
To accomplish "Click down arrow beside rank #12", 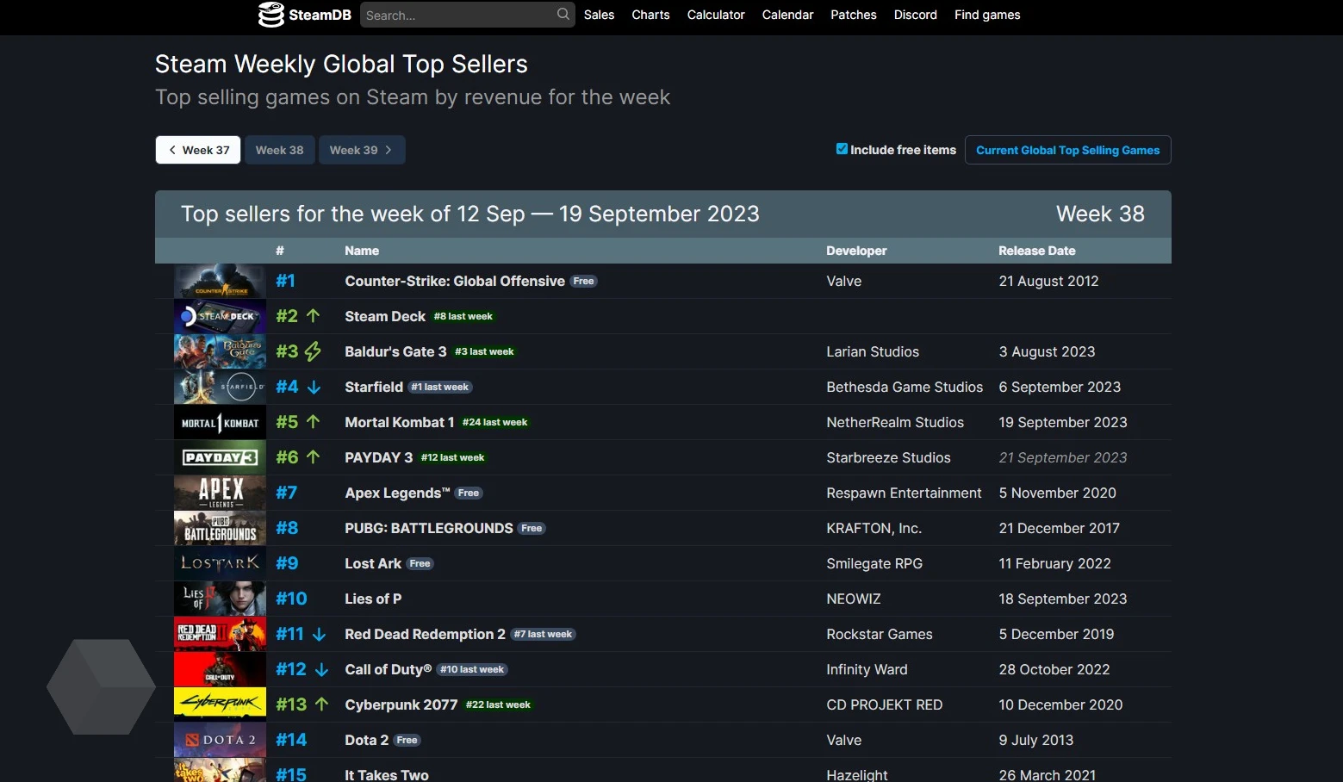I will [x=321, y=670].
